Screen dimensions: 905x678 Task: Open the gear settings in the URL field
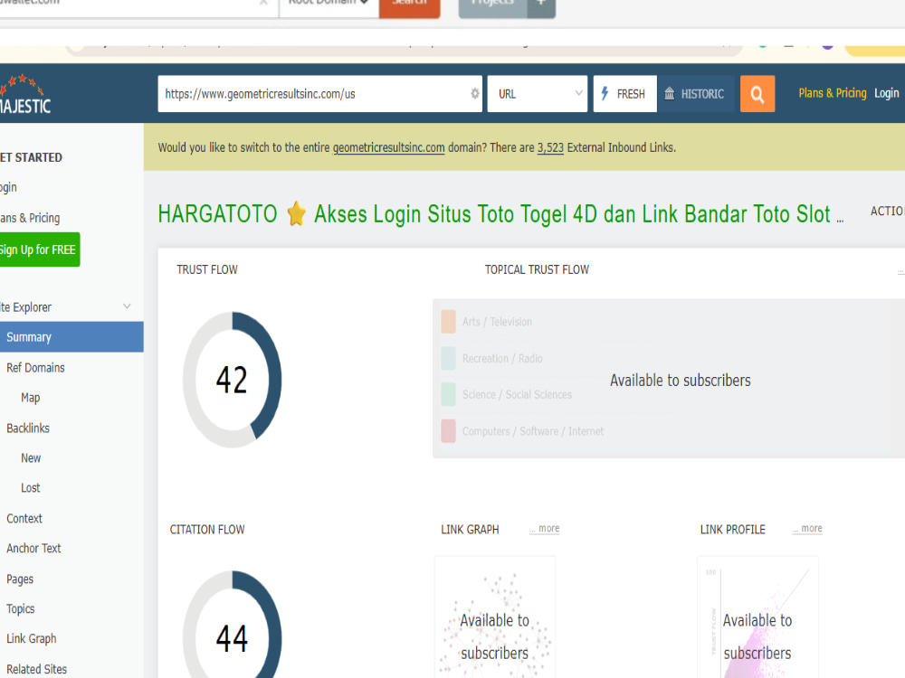coord(474,93)
